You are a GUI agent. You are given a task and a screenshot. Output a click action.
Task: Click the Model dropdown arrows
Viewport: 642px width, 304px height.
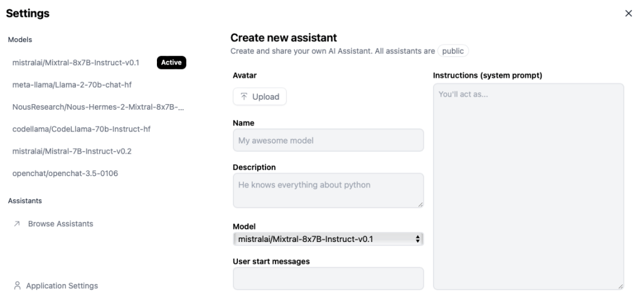click(418, 239)
